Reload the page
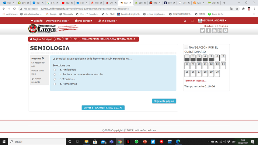 [15, 9]
